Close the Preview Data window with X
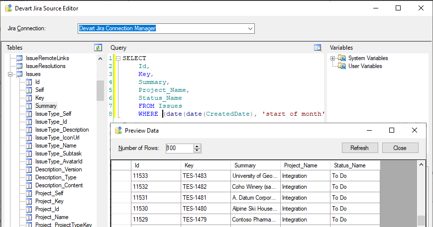 (x=415, y=130)
